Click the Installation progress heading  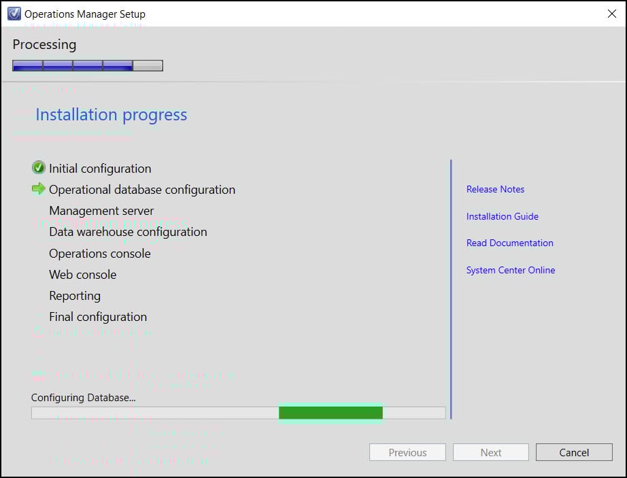click(111, 115)
